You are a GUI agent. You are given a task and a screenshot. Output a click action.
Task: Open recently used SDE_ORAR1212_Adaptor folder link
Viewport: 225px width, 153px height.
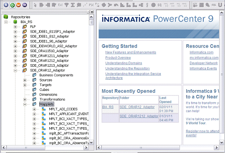[139, 116]
